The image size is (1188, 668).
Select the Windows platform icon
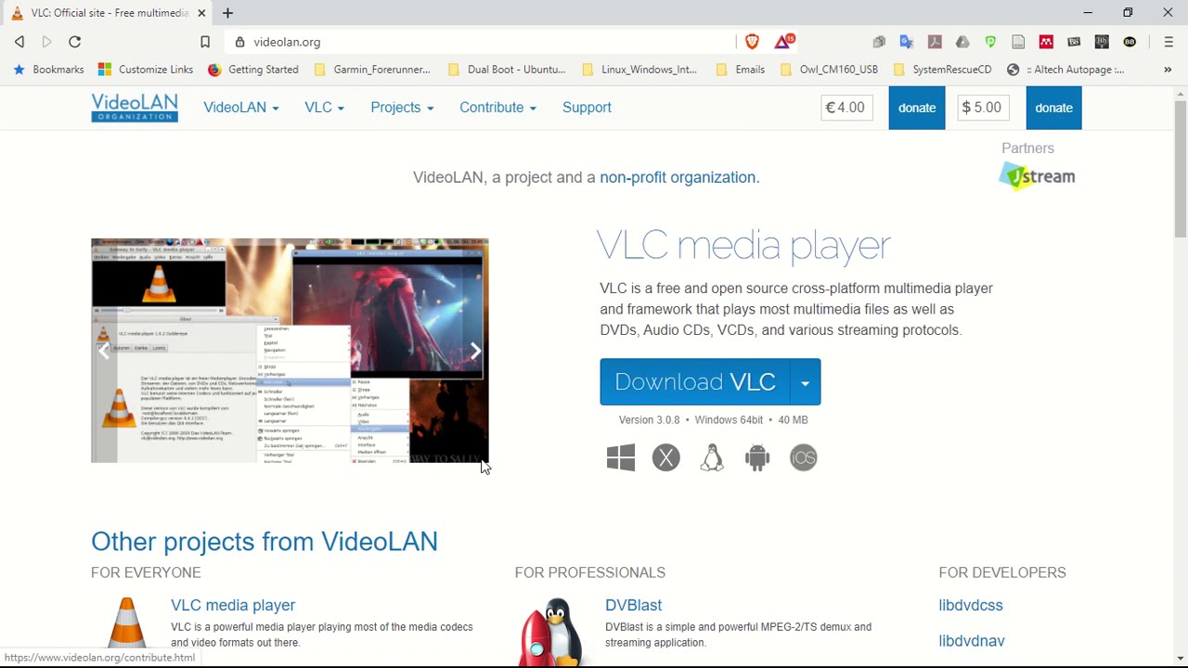tap(621, 457)
